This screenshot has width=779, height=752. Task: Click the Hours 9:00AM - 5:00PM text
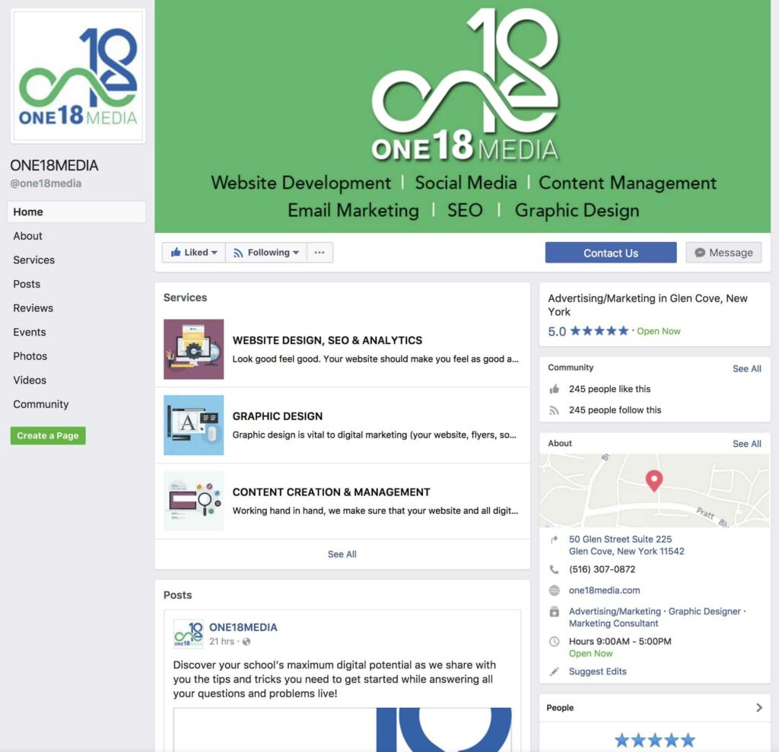pos(620,642)
